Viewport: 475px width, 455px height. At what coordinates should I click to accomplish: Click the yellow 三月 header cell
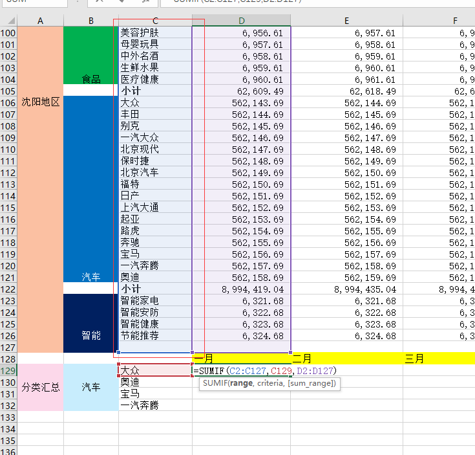click(439, 359)
